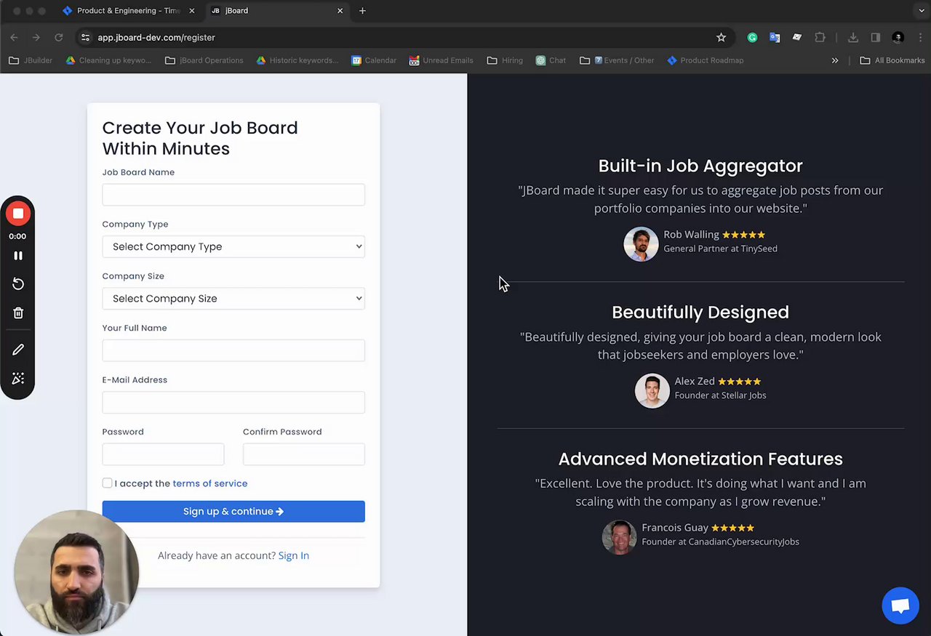
Task: Go back to the previous page
Action: (14, 37)
